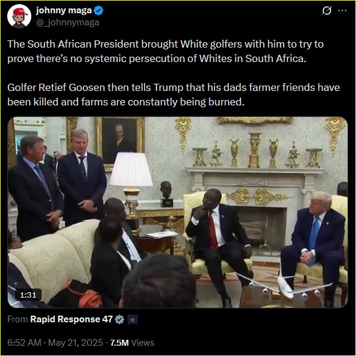356x356 pixels.
Task: Open Grok explain icon on the post
Action: click(326, 10)
